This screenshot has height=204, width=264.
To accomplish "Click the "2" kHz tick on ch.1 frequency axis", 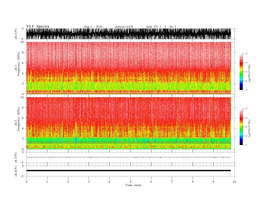I will pyautogui.click(x=23, y=84).
